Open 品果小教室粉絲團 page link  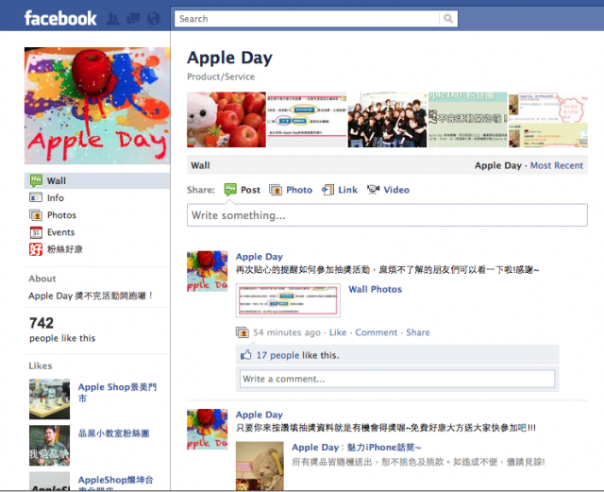click(x=113, y=433)
